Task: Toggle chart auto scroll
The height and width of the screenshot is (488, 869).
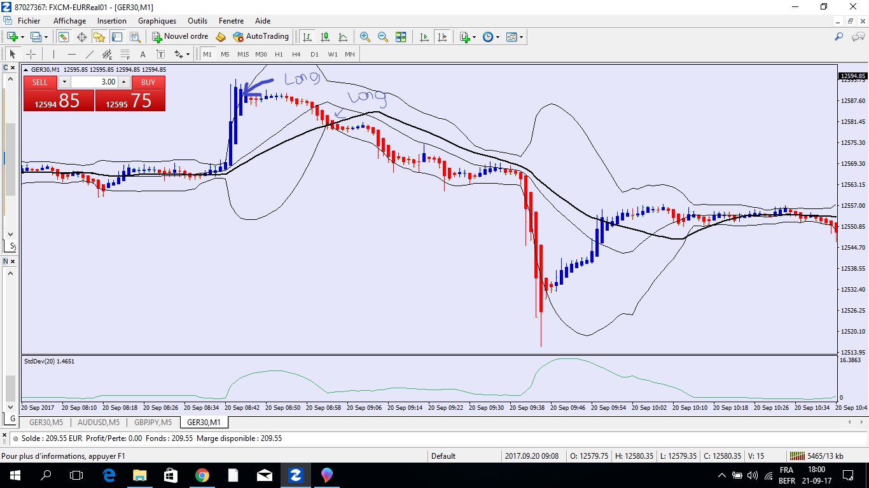Action: (x=424, y=37)
